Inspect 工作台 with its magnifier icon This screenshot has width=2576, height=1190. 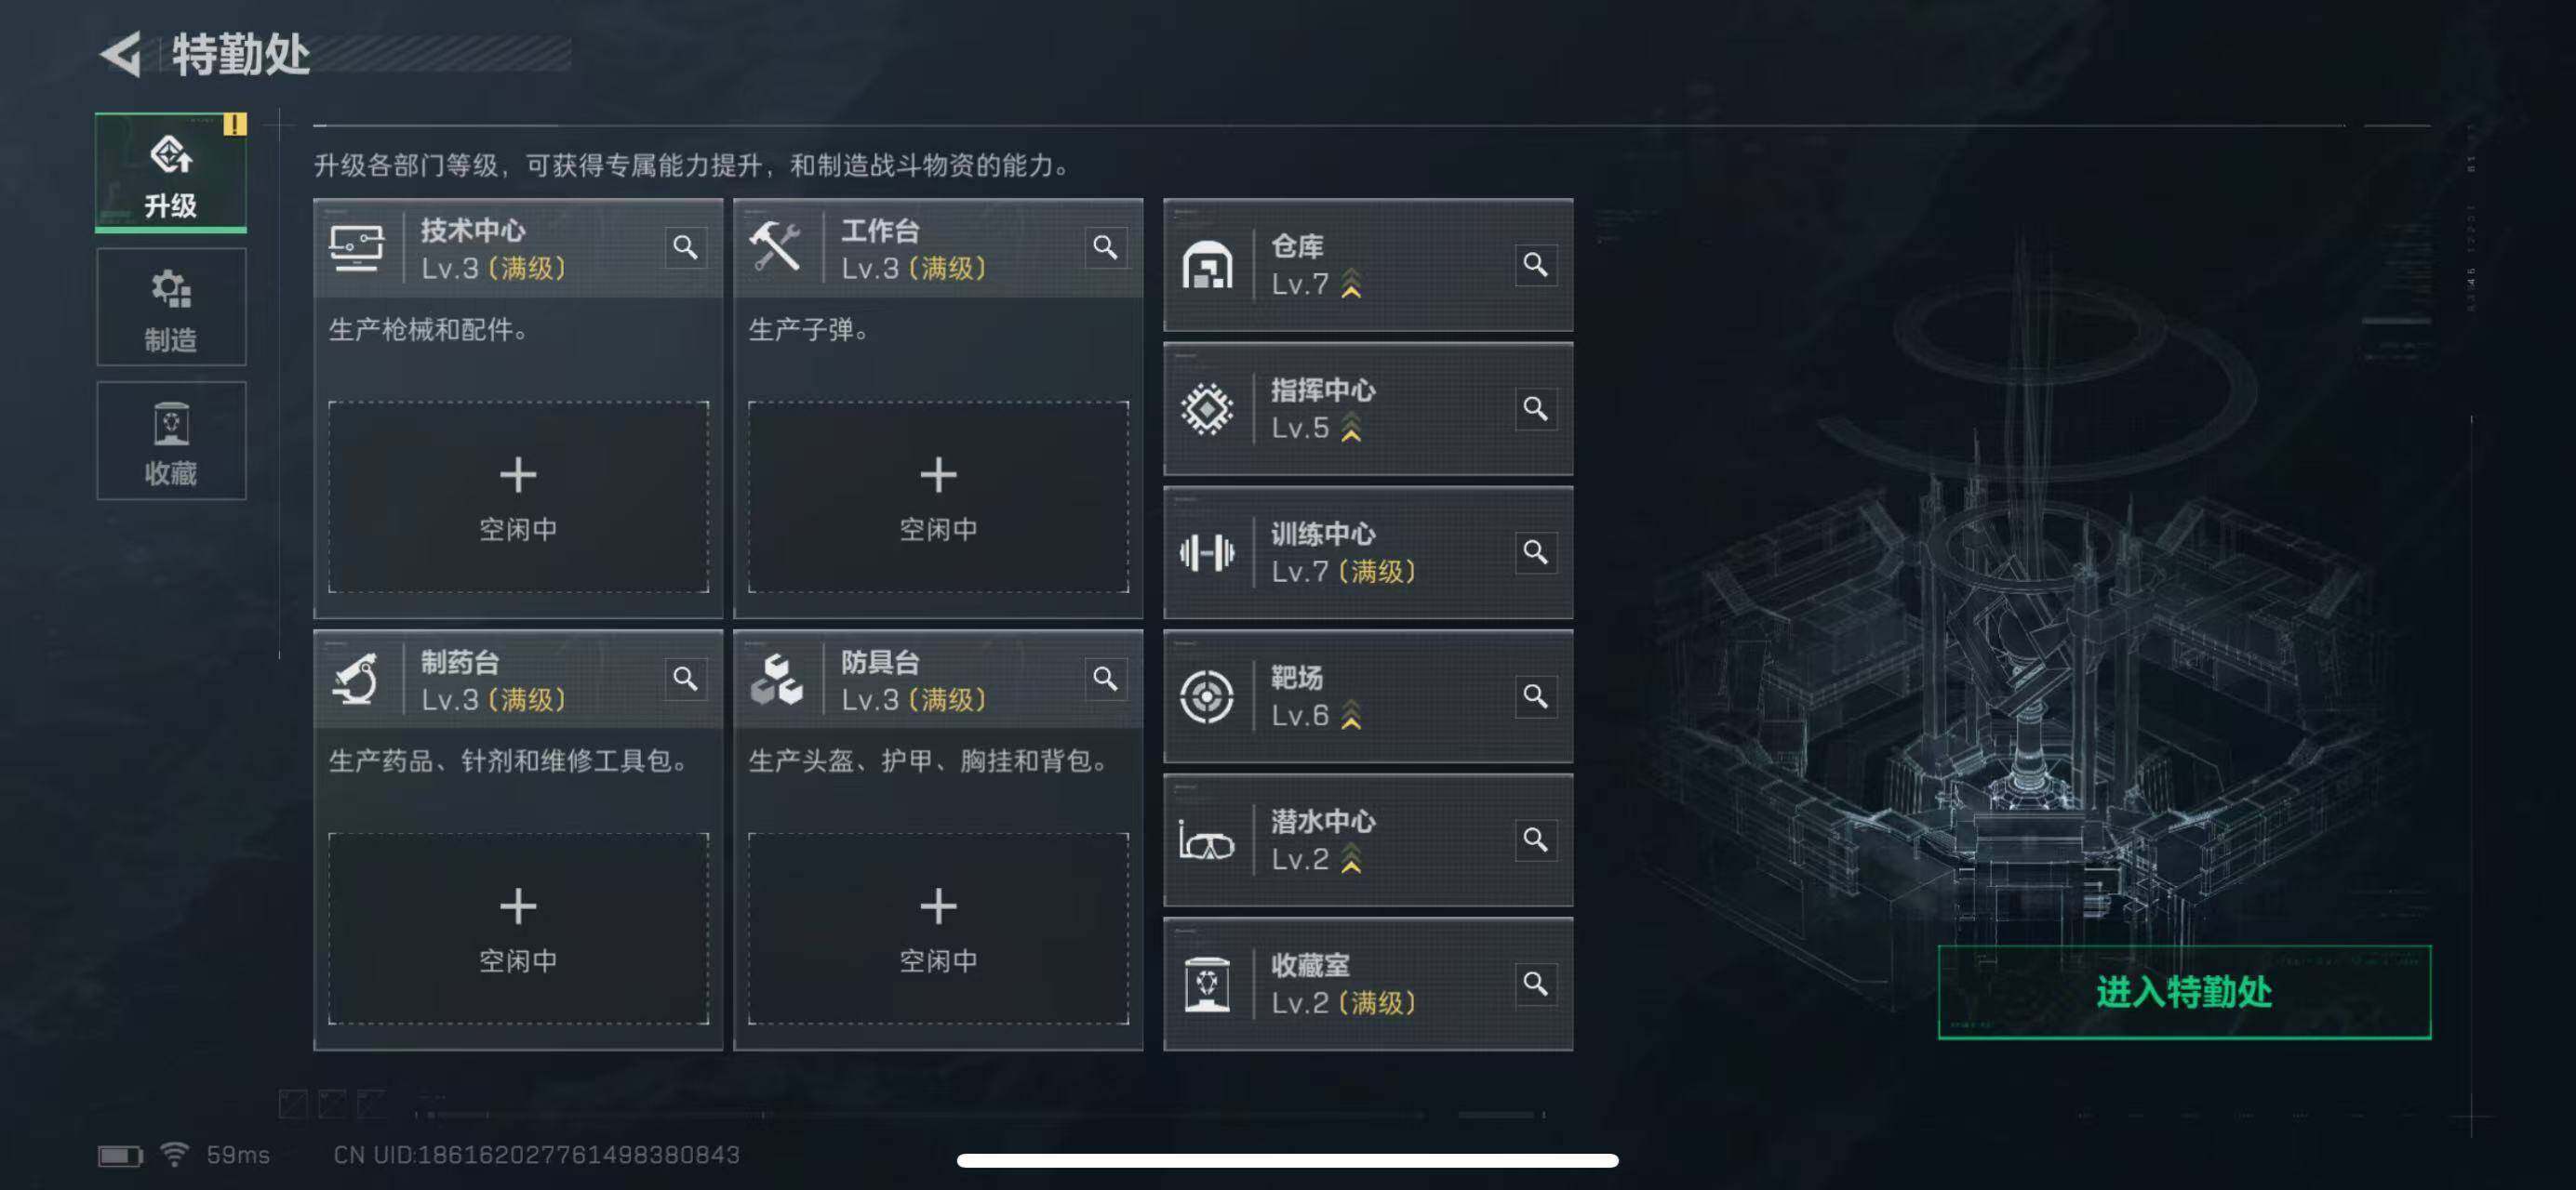(1105, 246)
